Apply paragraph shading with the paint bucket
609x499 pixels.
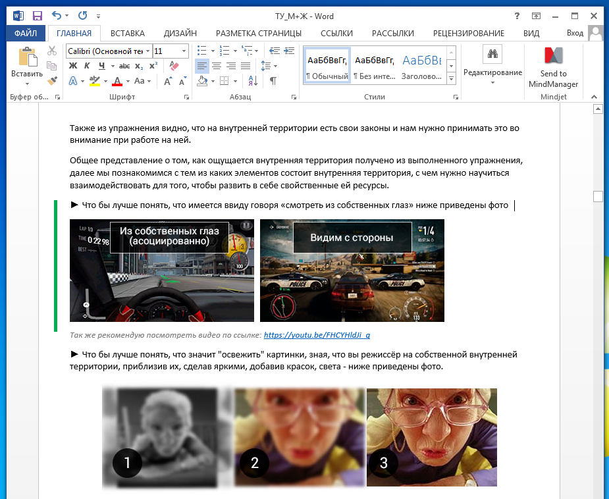[202, 81]
